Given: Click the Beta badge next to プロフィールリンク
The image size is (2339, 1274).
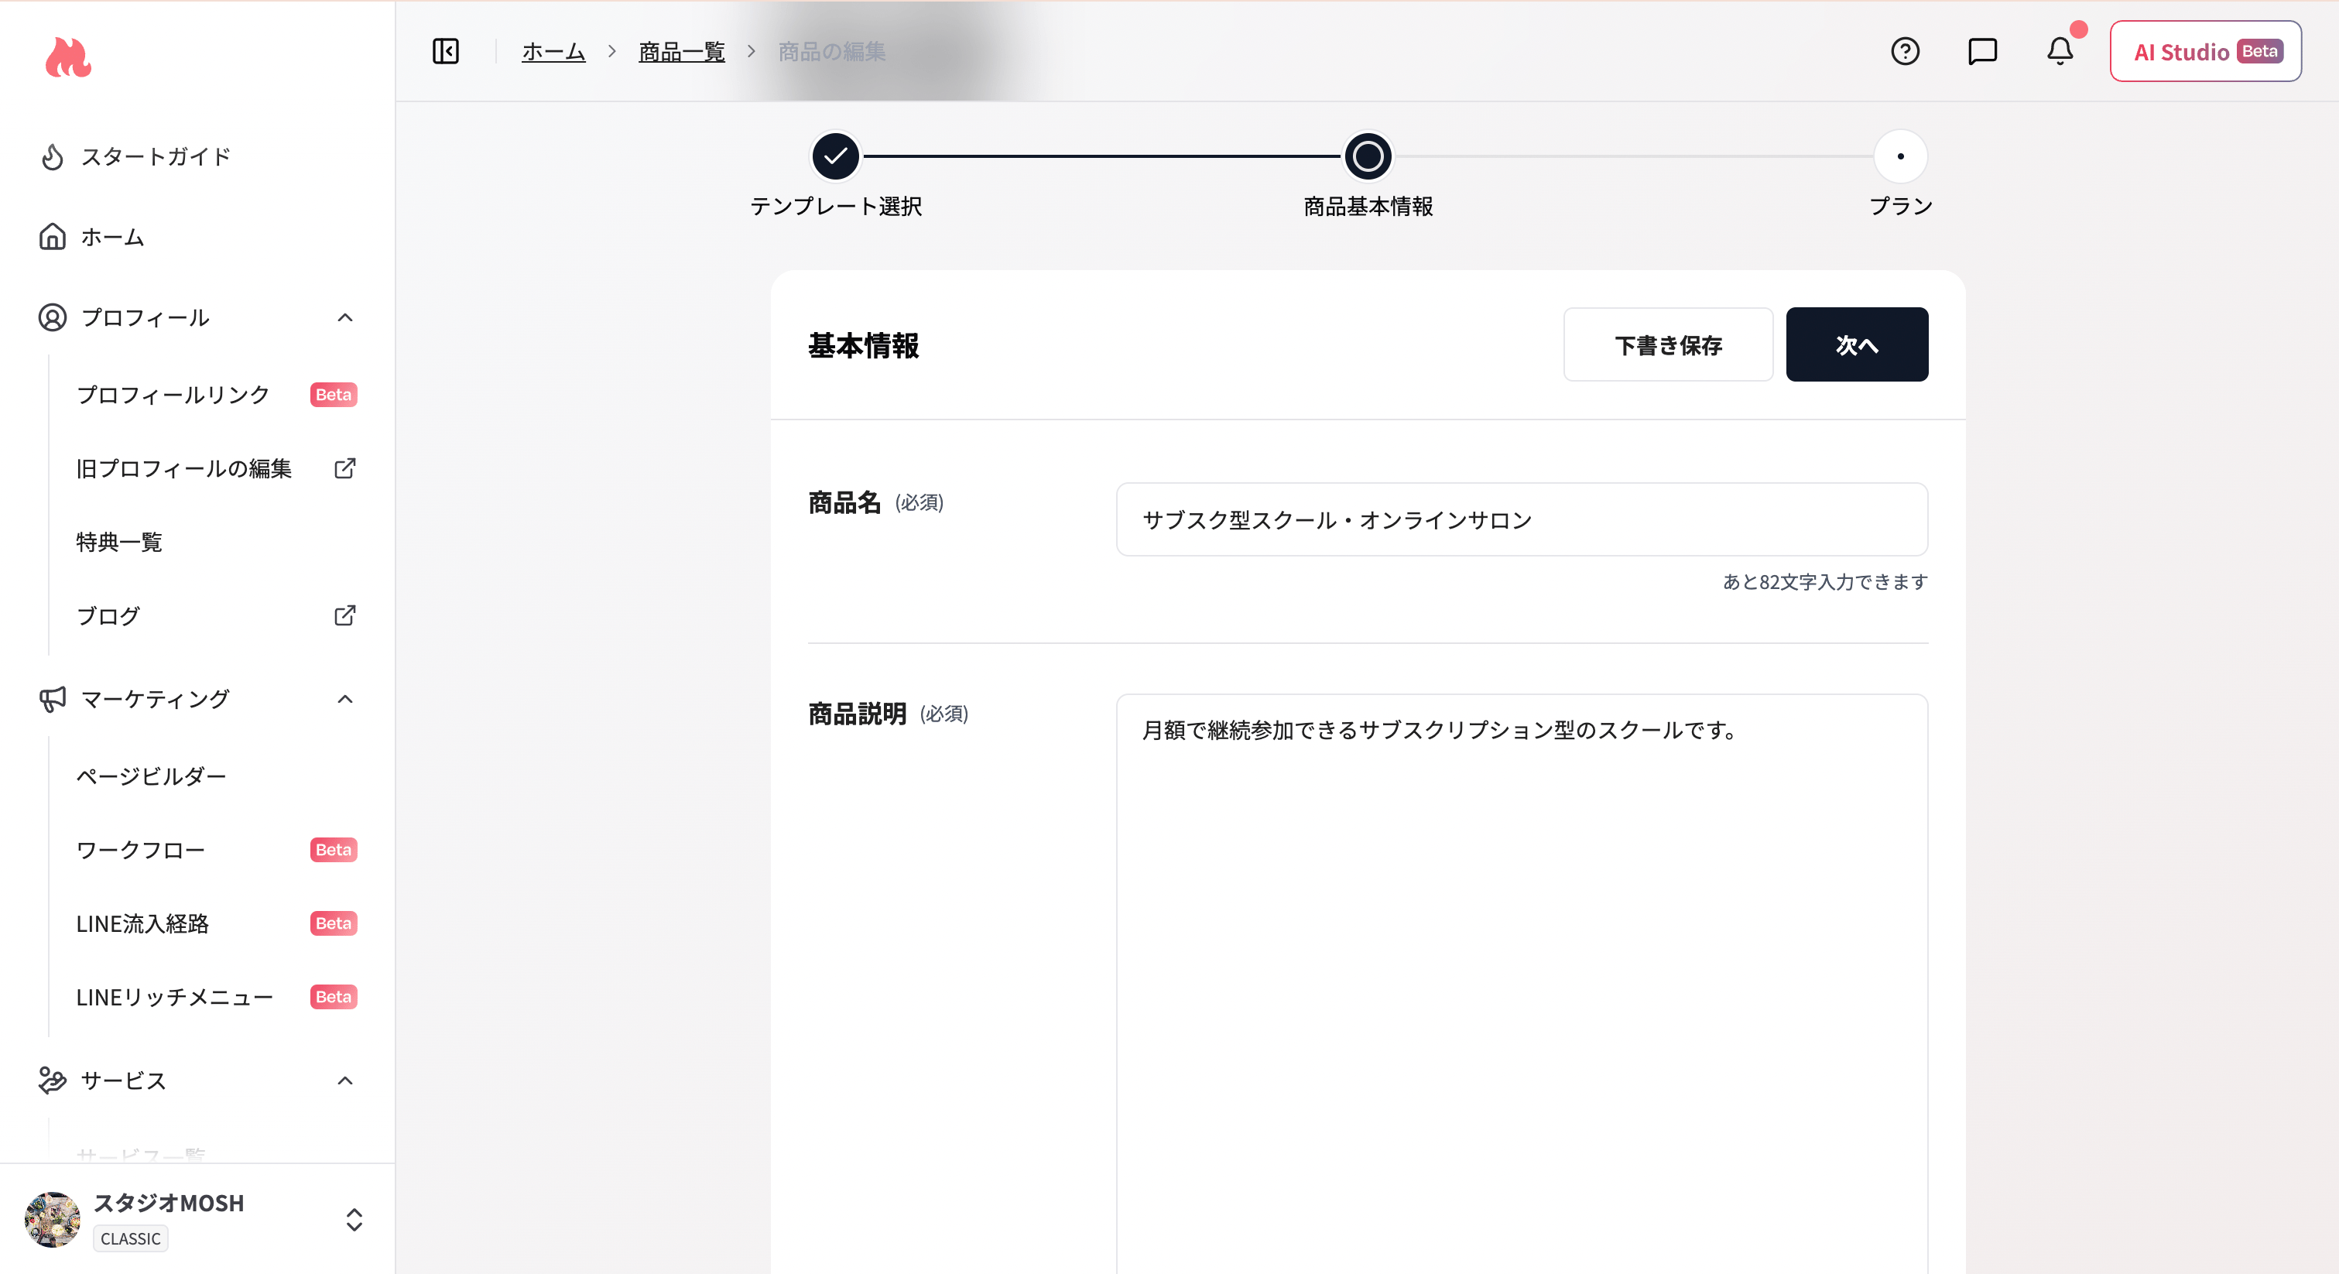Looking at the screenshot, I should (334, 395).
